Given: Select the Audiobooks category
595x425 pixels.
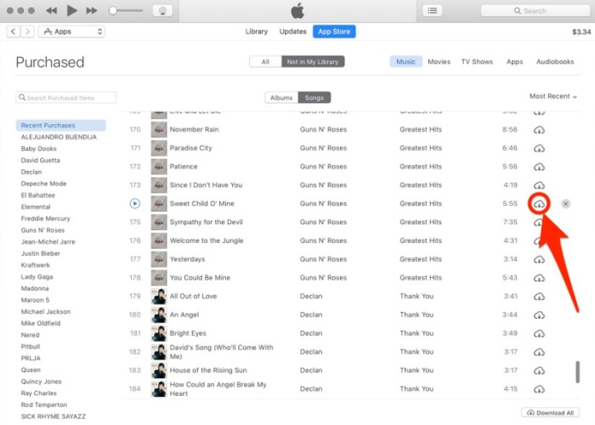Looking at the screenshot, I should point(555,61).
